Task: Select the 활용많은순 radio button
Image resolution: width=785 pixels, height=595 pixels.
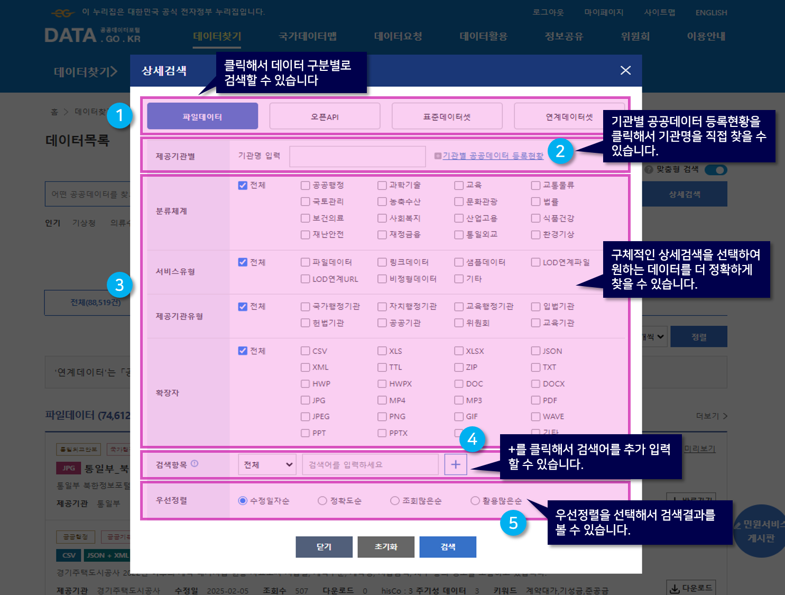Action: (x=475, y=501)
